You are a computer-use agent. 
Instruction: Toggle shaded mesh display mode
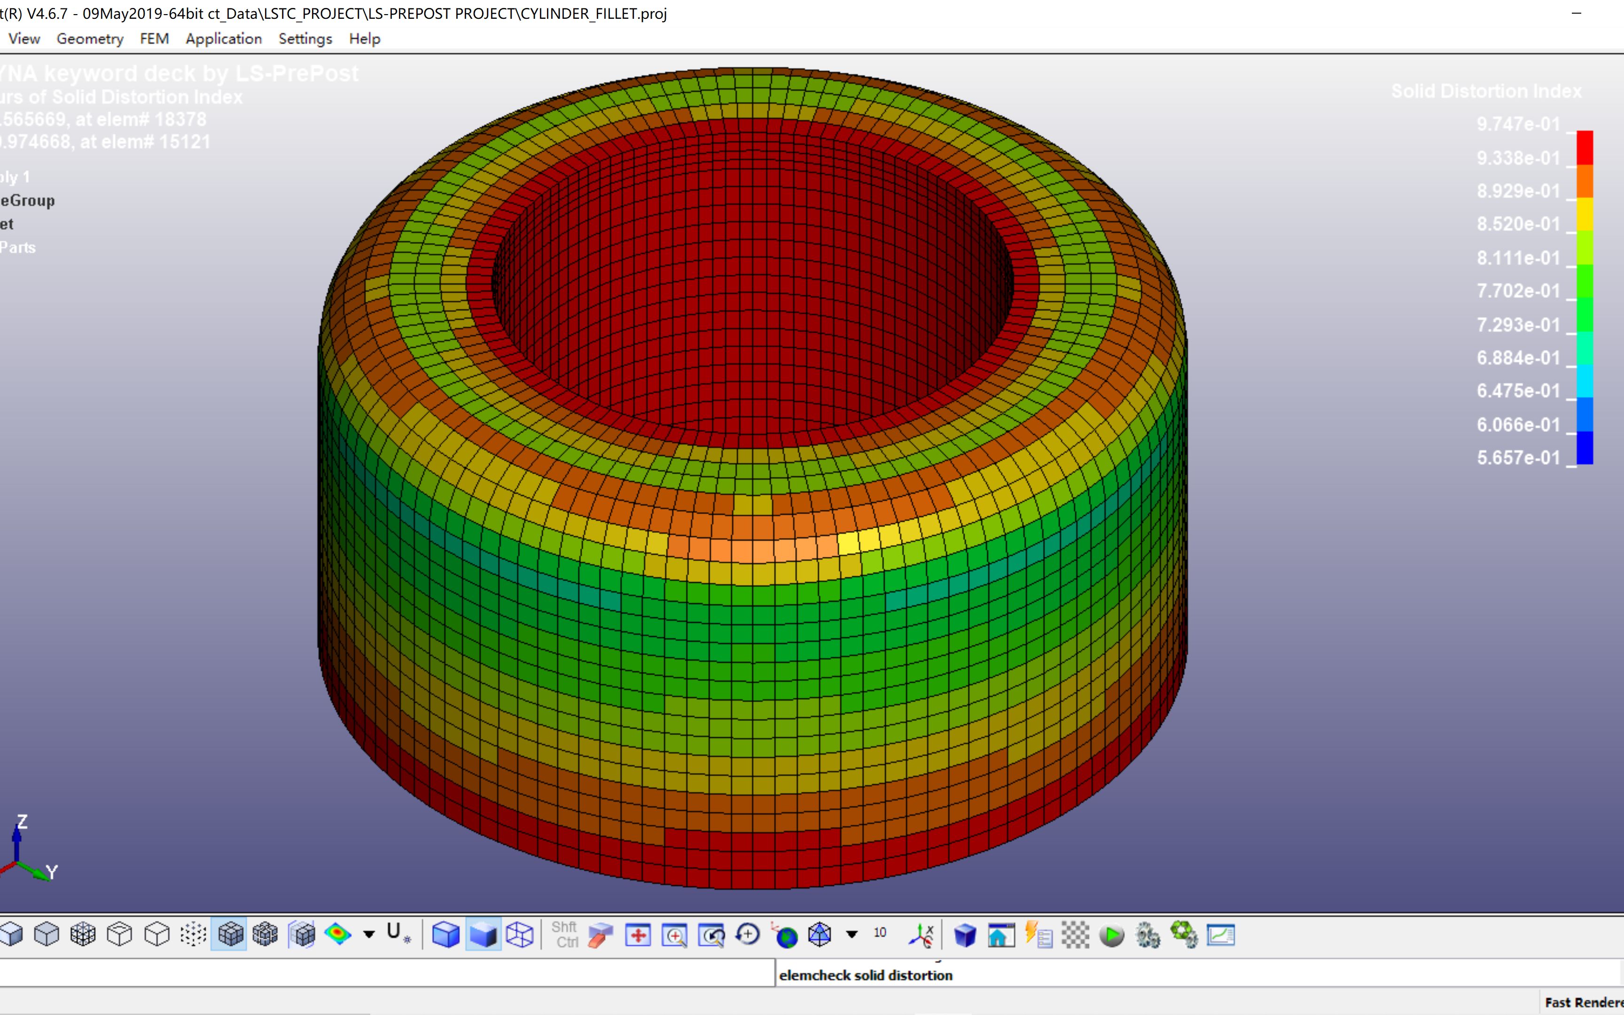[x=230, y=934]
